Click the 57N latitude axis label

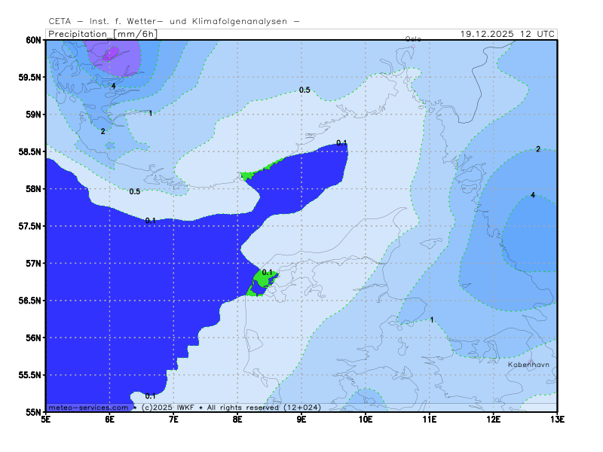[32, 264]
